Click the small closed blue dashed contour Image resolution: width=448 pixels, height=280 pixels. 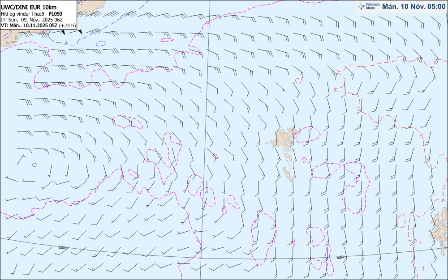pyautogui.click(x=101, y=44)
